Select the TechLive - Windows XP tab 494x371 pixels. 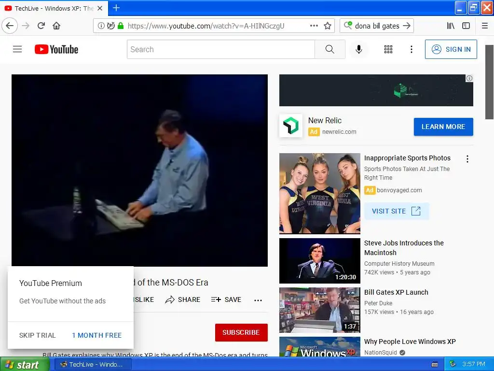coord(54,8)
